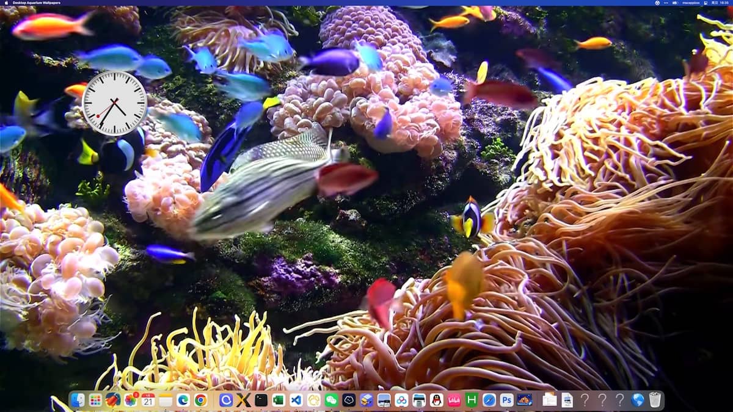The width and height of the screenshot is (733, 412).
Task: Open the documents stack in Dock
Action: 550,400
